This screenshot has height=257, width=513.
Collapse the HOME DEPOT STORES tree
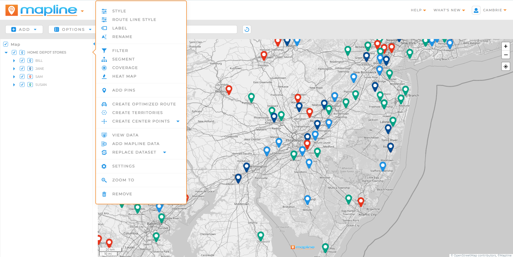coord(6,53)
